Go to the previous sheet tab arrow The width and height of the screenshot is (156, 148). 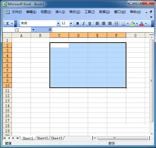coord(9,138)
